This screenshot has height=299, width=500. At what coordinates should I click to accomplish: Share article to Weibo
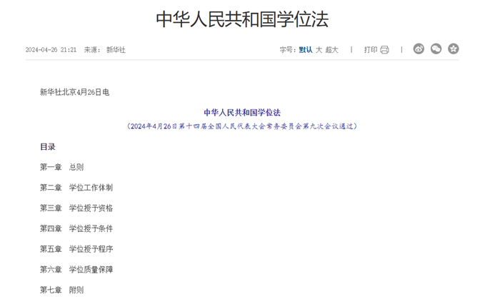click(419, 49)
